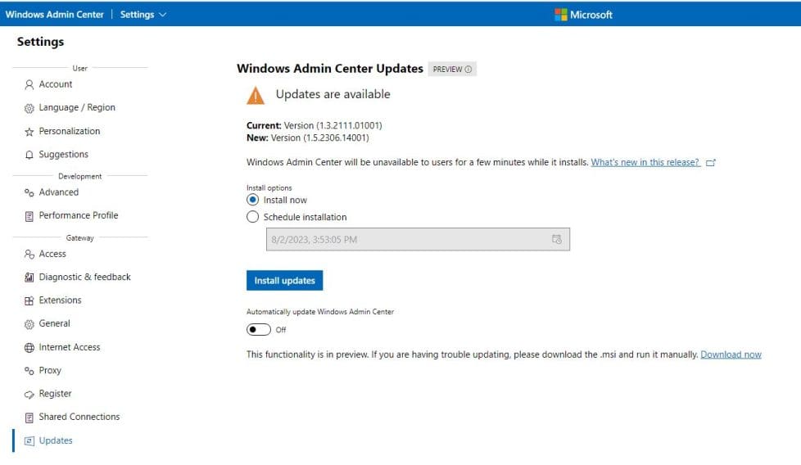Click the orange warning triangle icon
The width and height of the screenshot is (801, 465).
(x=256, y=96)
